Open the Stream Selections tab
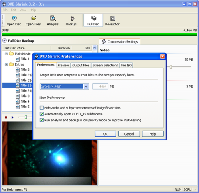199x193 pixels. 105,65
